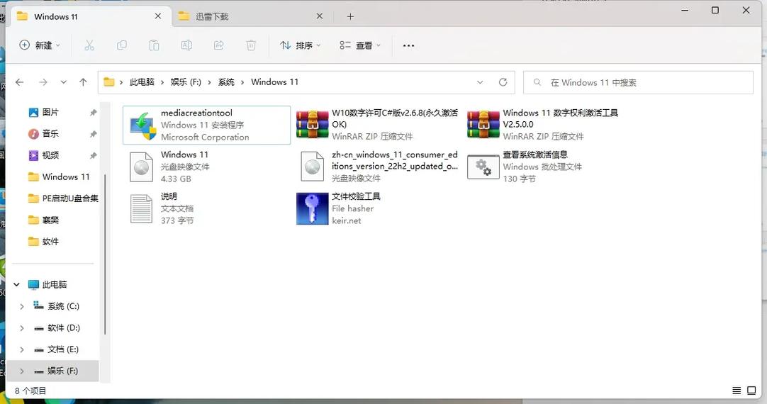The height and width of the screenshot is (404, 767).
Task: Switch to large thumbnails view icon
Action: [751, 391]
